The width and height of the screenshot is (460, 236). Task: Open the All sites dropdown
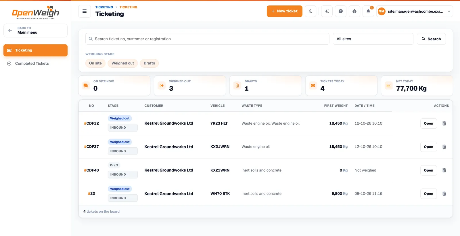click(x=373, y=39)
